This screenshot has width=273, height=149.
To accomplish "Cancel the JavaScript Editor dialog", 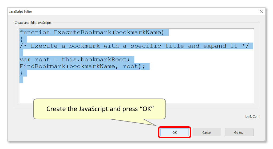I will (x=207, y=132).
